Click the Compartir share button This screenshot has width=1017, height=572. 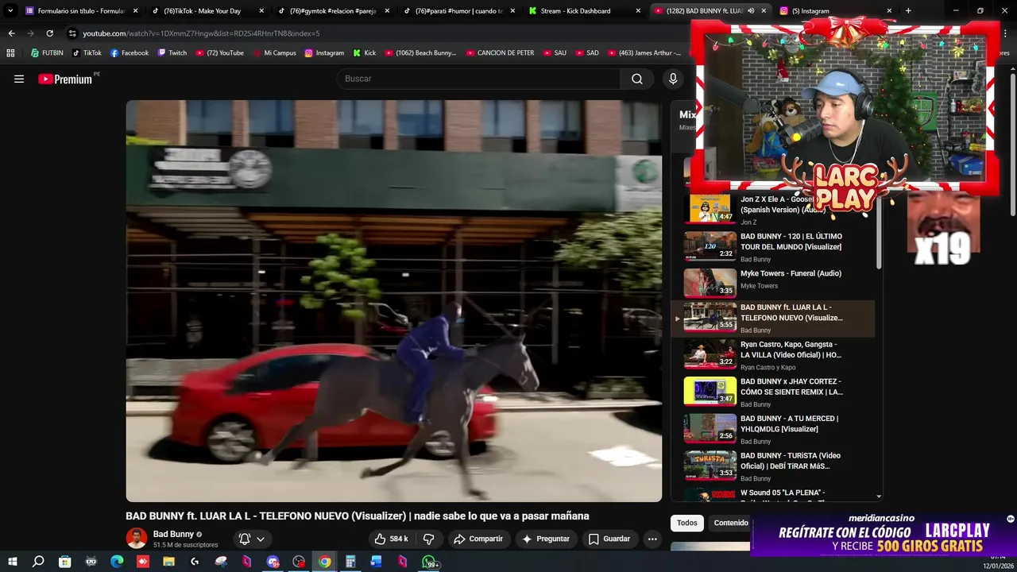click(478, 539)
